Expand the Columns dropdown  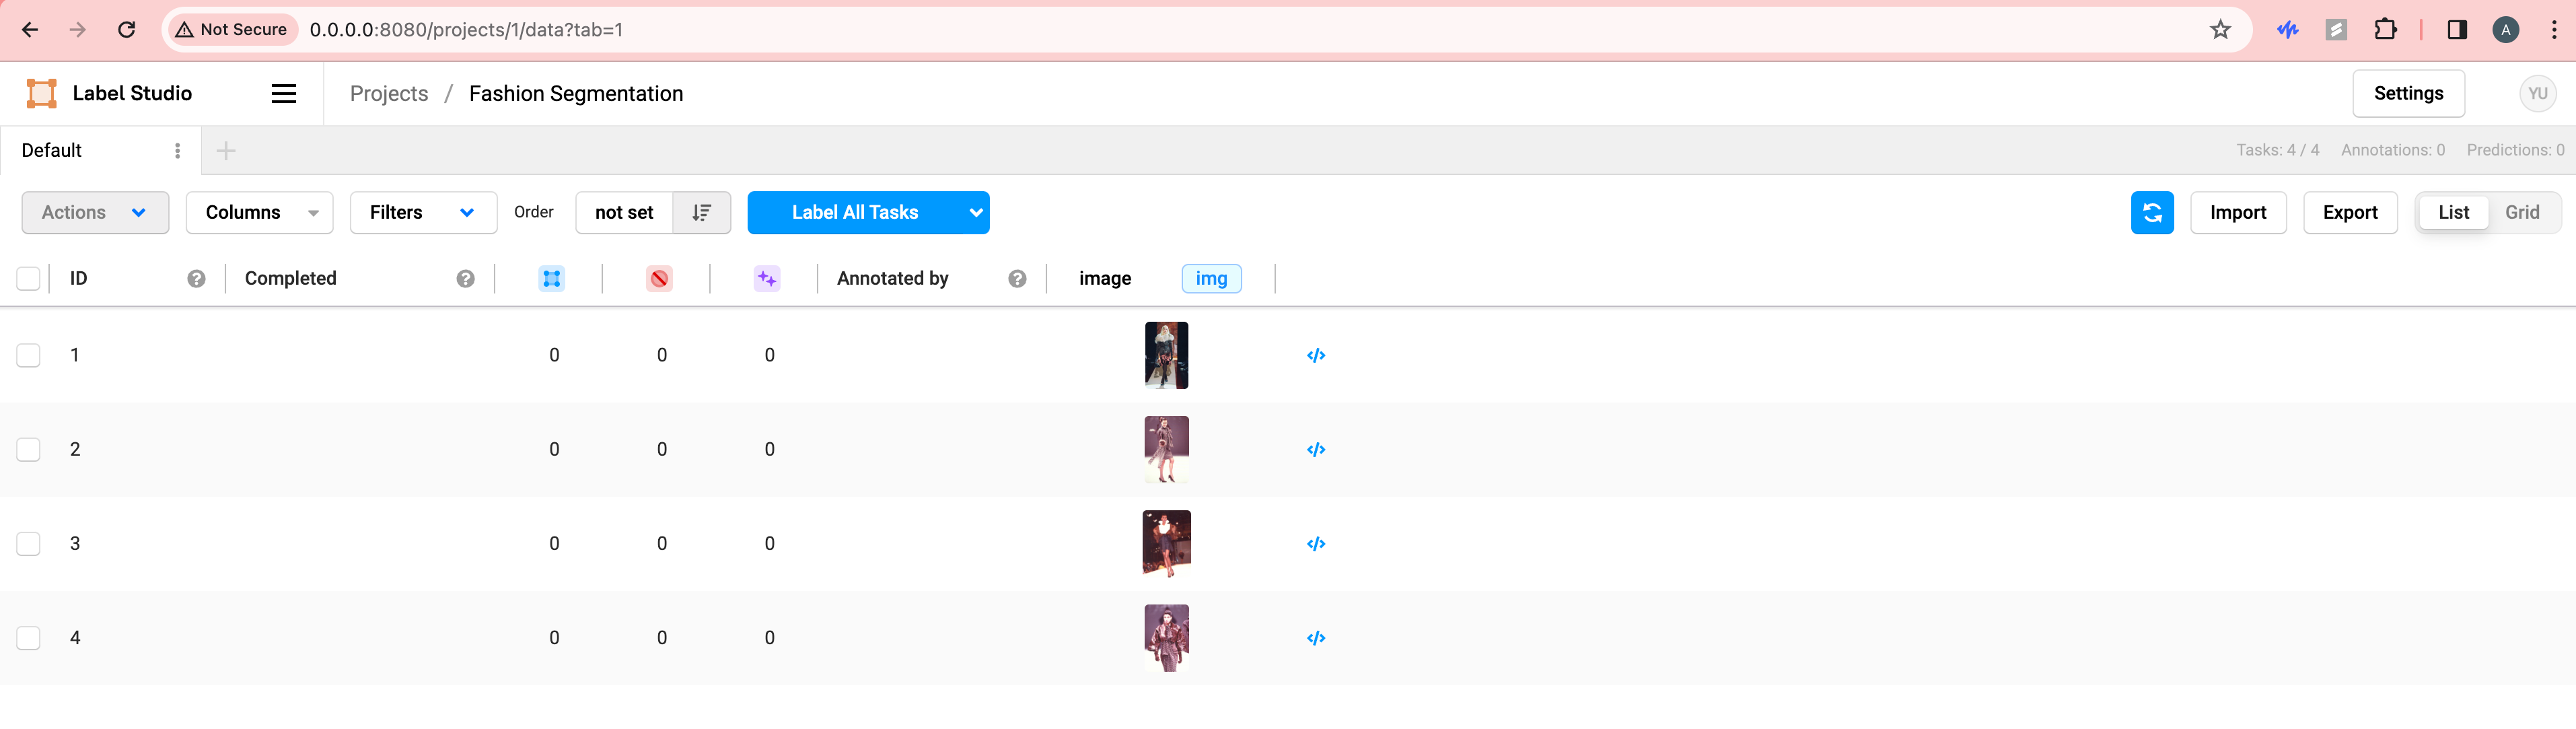click(x=259, y=212)
